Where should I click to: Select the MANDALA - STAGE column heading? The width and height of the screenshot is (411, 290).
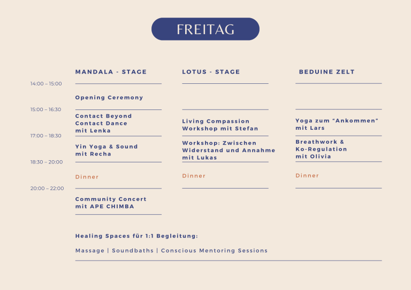[x=111, y=72]
